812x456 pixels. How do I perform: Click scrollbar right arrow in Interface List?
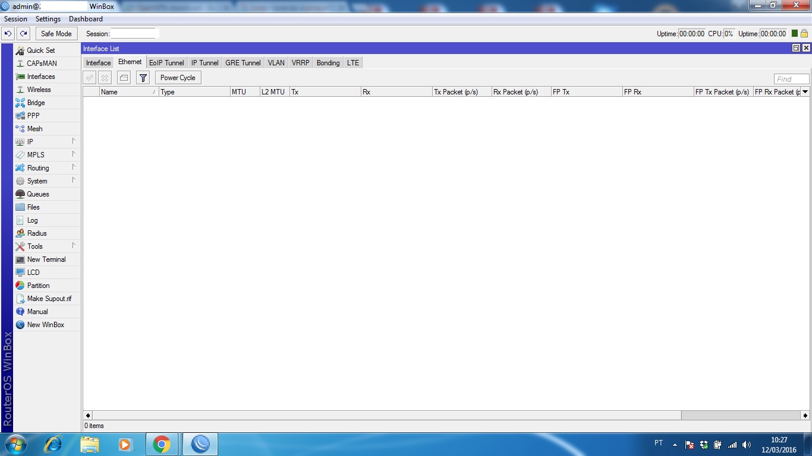pos(805,416)
